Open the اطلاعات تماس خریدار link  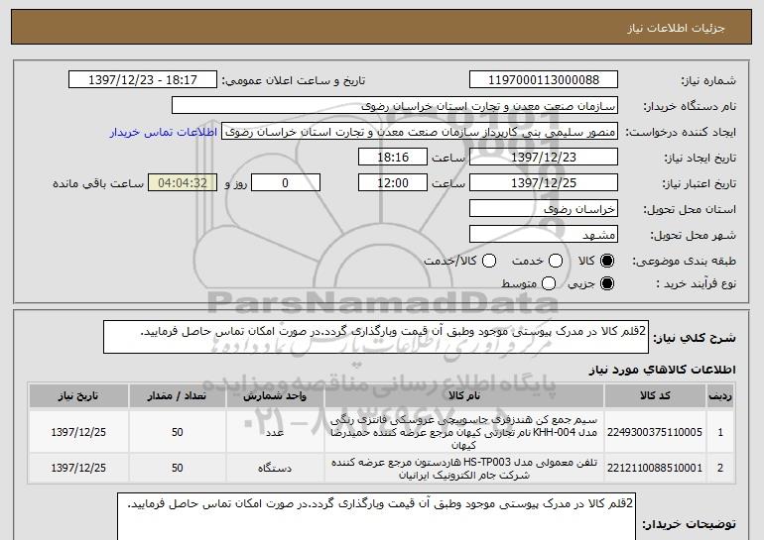point(164,132)
